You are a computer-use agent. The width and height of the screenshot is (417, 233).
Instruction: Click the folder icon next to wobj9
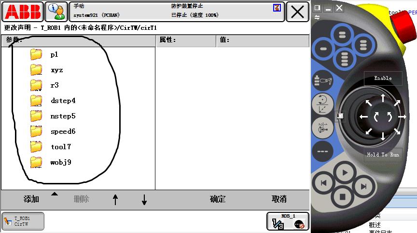click(x=36, y=162)
